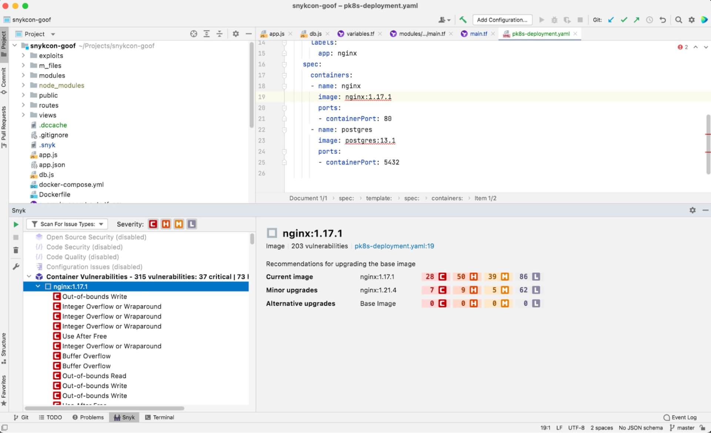
Task: Open Scan For Issue Types dropdown
Action: 67,224
